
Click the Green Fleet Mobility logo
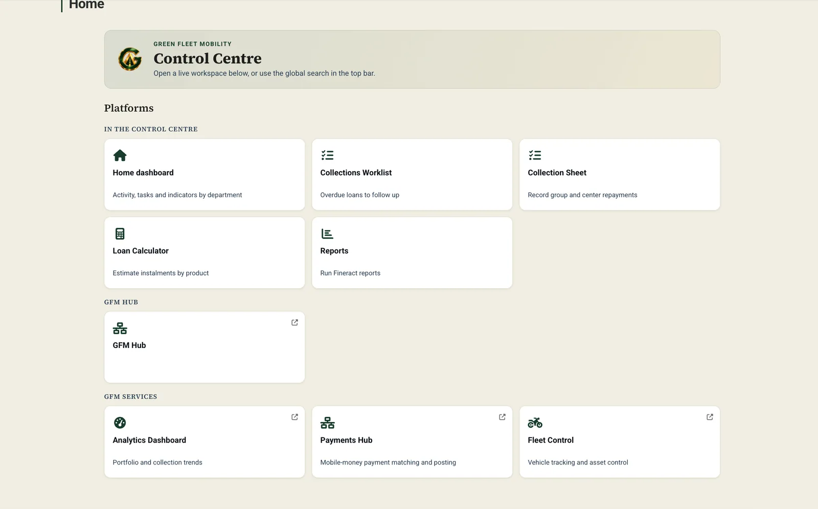click(130, 59)
